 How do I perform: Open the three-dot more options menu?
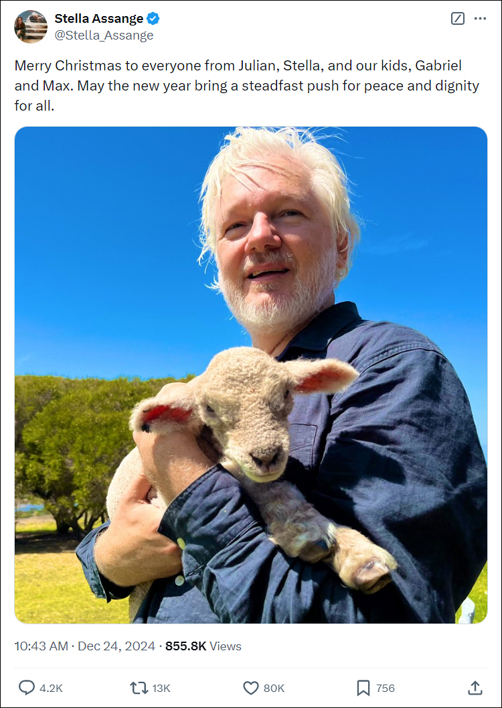480,19
